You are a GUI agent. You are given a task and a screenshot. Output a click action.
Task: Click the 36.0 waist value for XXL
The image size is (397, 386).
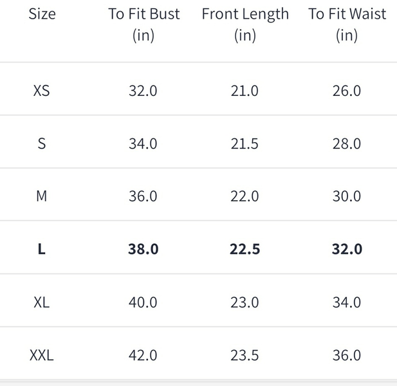(x=347, y=355)
